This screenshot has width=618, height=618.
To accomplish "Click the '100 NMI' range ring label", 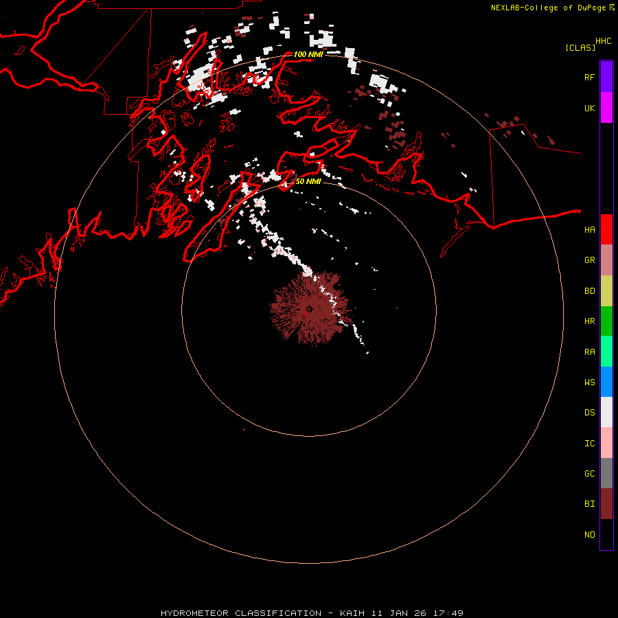I will (x=308, y=54).
